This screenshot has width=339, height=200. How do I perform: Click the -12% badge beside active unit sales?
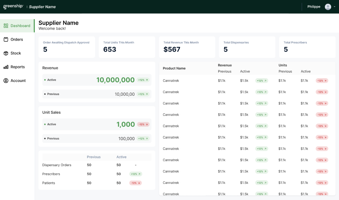tap(143, 125)
